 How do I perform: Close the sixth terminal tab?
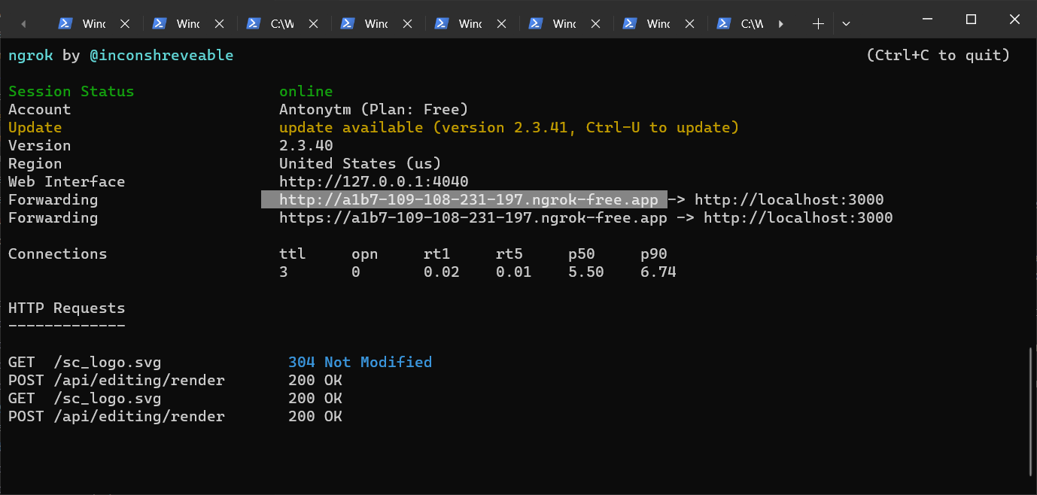595,24
